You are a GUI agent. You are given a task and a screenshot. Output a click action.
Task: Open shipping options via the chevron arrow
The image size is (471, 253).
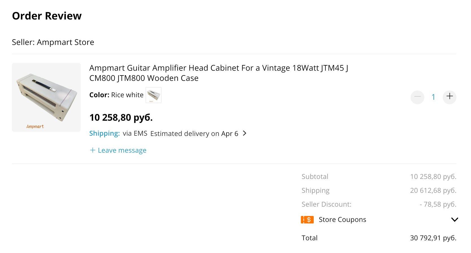pyautogui.click(x=245, y=133)
